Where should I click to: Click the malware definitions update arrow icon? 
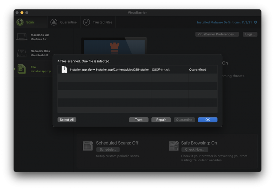[256, 22]
